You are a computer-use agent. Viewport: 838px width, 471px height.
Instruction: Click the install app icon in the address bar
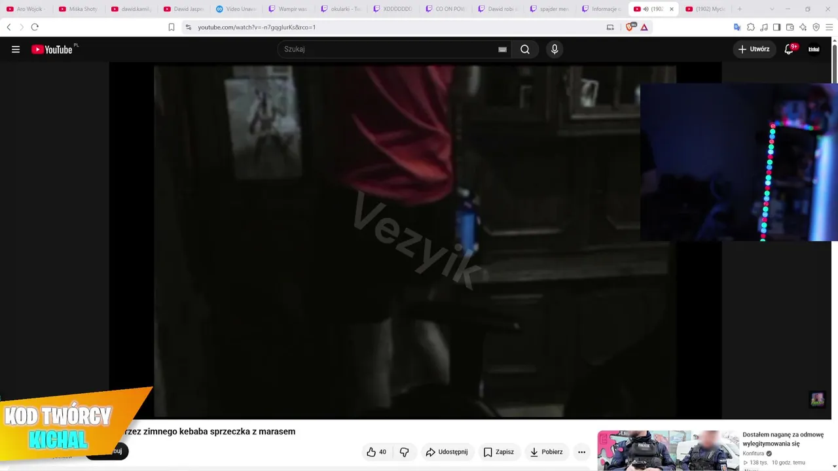pyautogui.click(x=610, y=27)
